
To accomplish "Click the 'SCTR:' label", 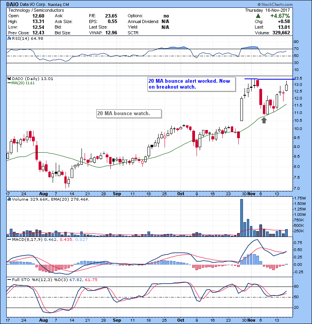I will (133, 33).
